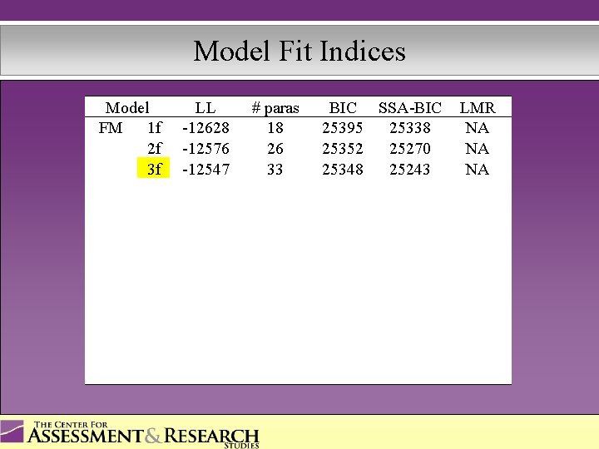Select the LL column header
This screenshot has height=449, width=599.
205,107
